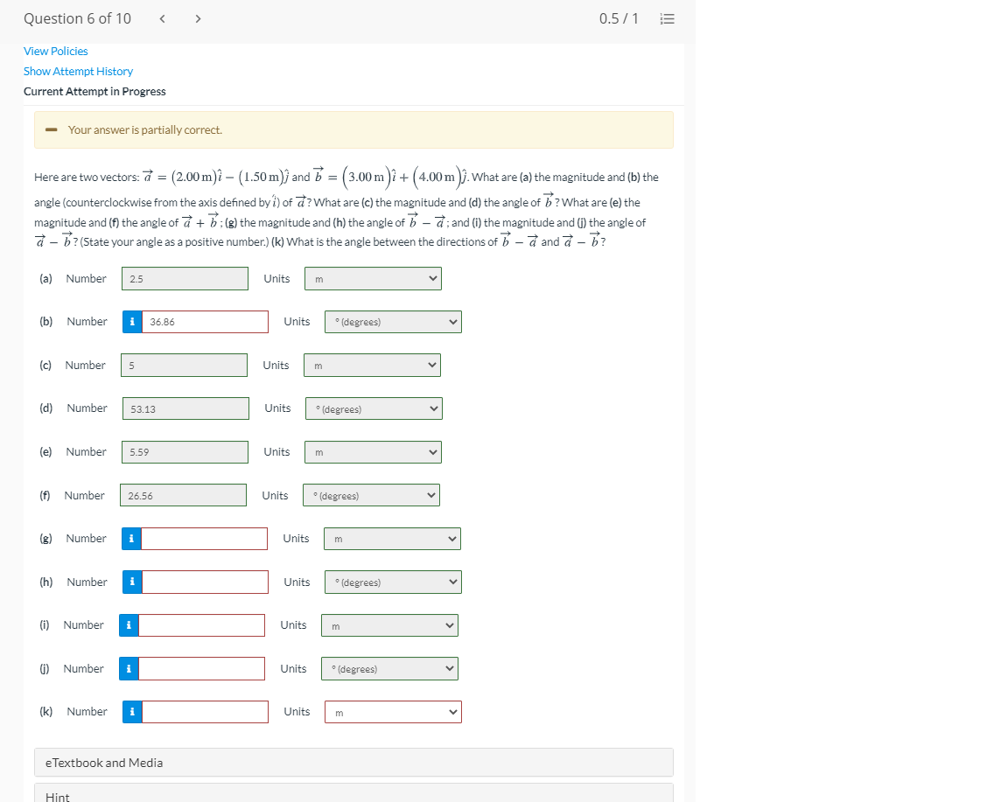Click info icon for part (b)

click(x=132, y=322)
